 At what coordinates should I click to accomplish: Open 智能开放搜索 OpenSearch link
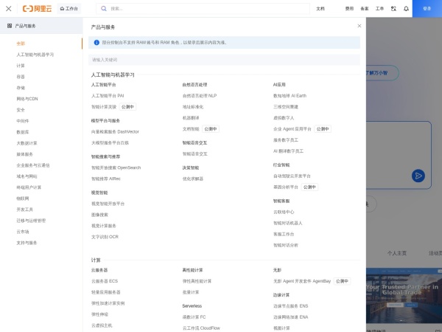click(116, 167)
